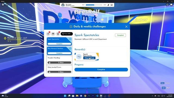
Task: Click Complete under Spark Spectatcles card
Action: pyautogui.click(x=59, y=44)
